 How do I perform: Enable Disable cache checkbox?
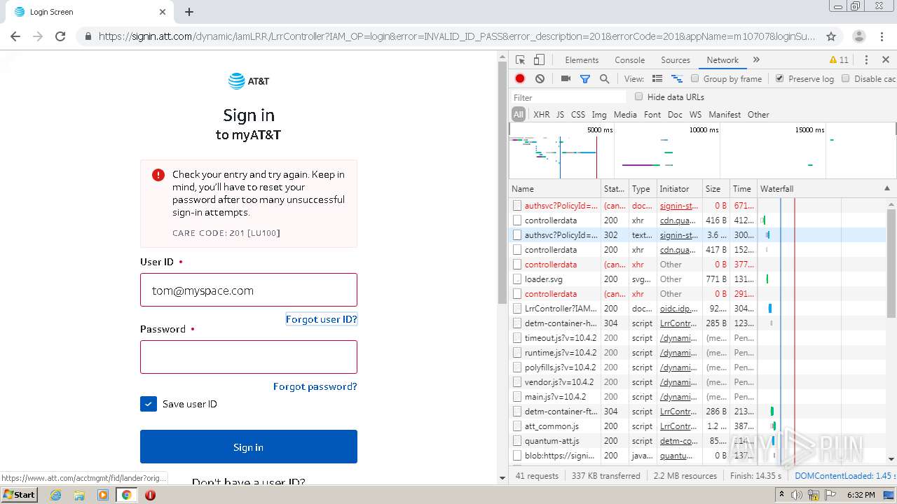[x=846, y=78]
